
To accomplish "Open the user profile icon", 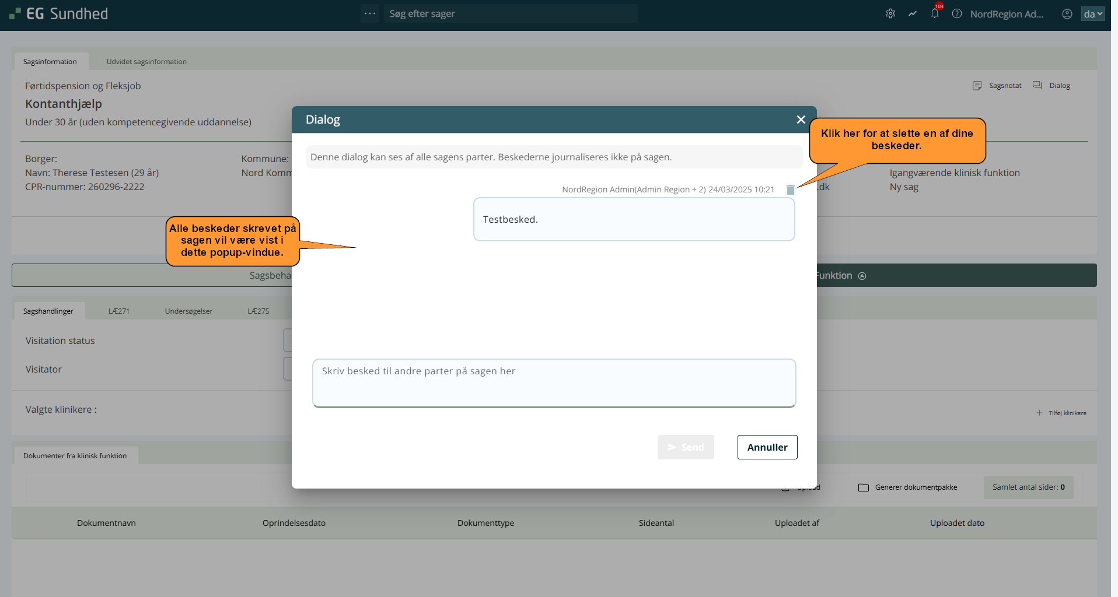I will tap(1067, 14).
